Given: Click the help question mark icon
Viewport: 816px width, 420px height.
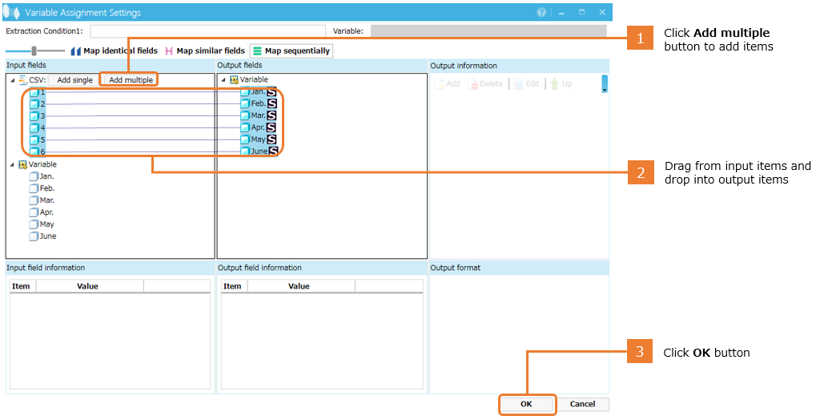Looking at the screenshot, I should pos(541,13).
